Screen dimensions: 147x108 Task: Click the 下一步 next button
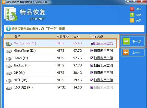pyautogui.click(x=133, y=41)
